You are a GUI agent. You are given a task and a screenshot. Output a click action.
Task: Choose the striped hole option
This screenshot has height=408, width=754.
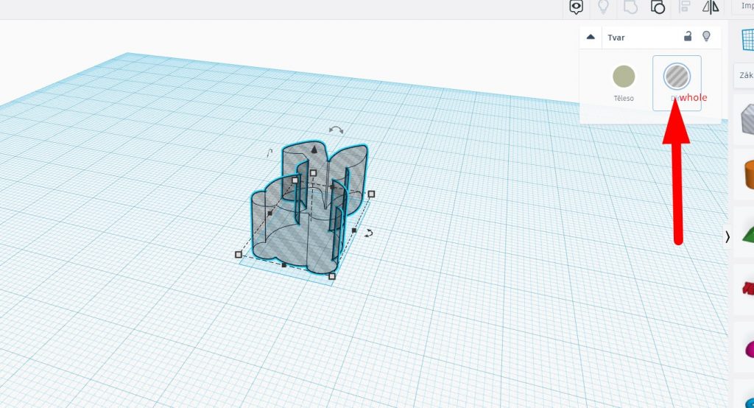tap(677, 76)
